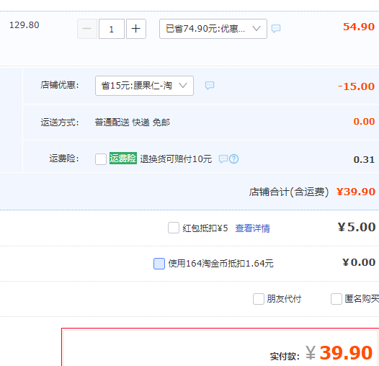Check the 红包抵扣¥5 checkbox
The width and height of the screenshot is (379, 366).
(174, 228)
